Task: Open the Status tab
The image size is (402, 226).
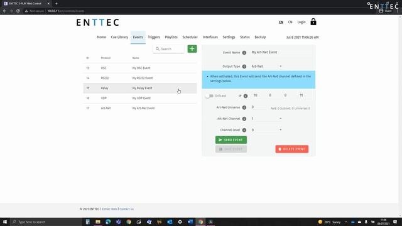Action: tap(245, 37)
